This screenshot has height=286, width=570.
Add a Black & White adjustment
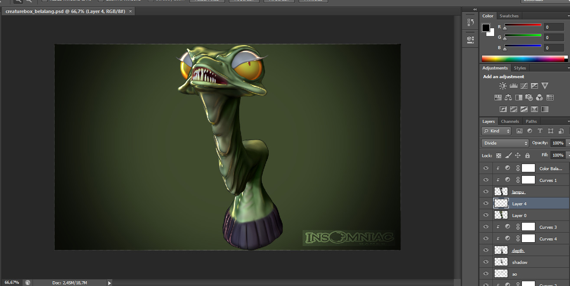coord(519,98)
